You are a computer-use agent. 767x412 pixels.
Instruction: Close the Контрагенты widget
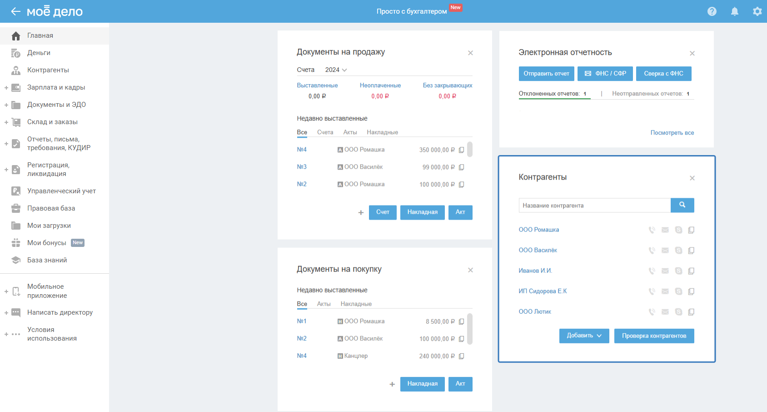(692, 178)
